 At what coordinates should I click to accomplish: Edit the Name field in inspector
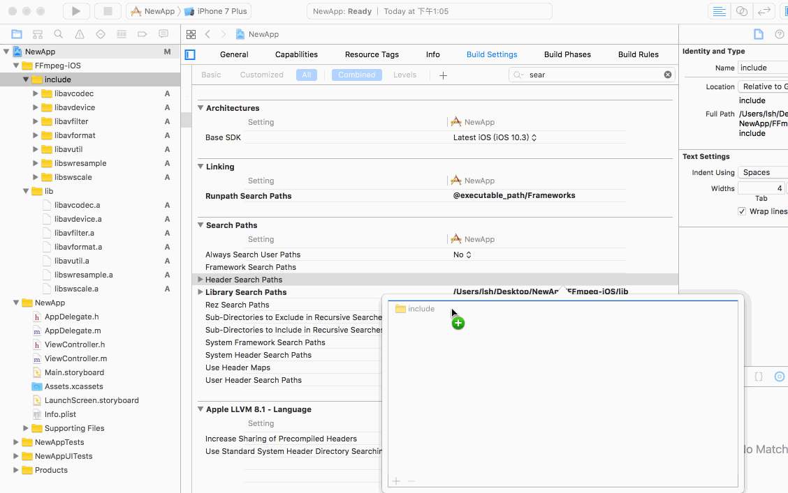coord(763,68)
